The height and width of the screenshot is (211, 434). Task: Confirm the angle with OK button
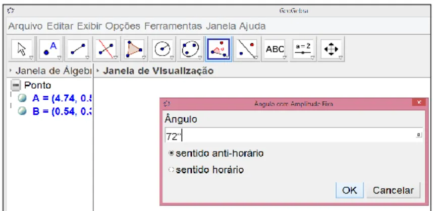[x=349, y=190]
